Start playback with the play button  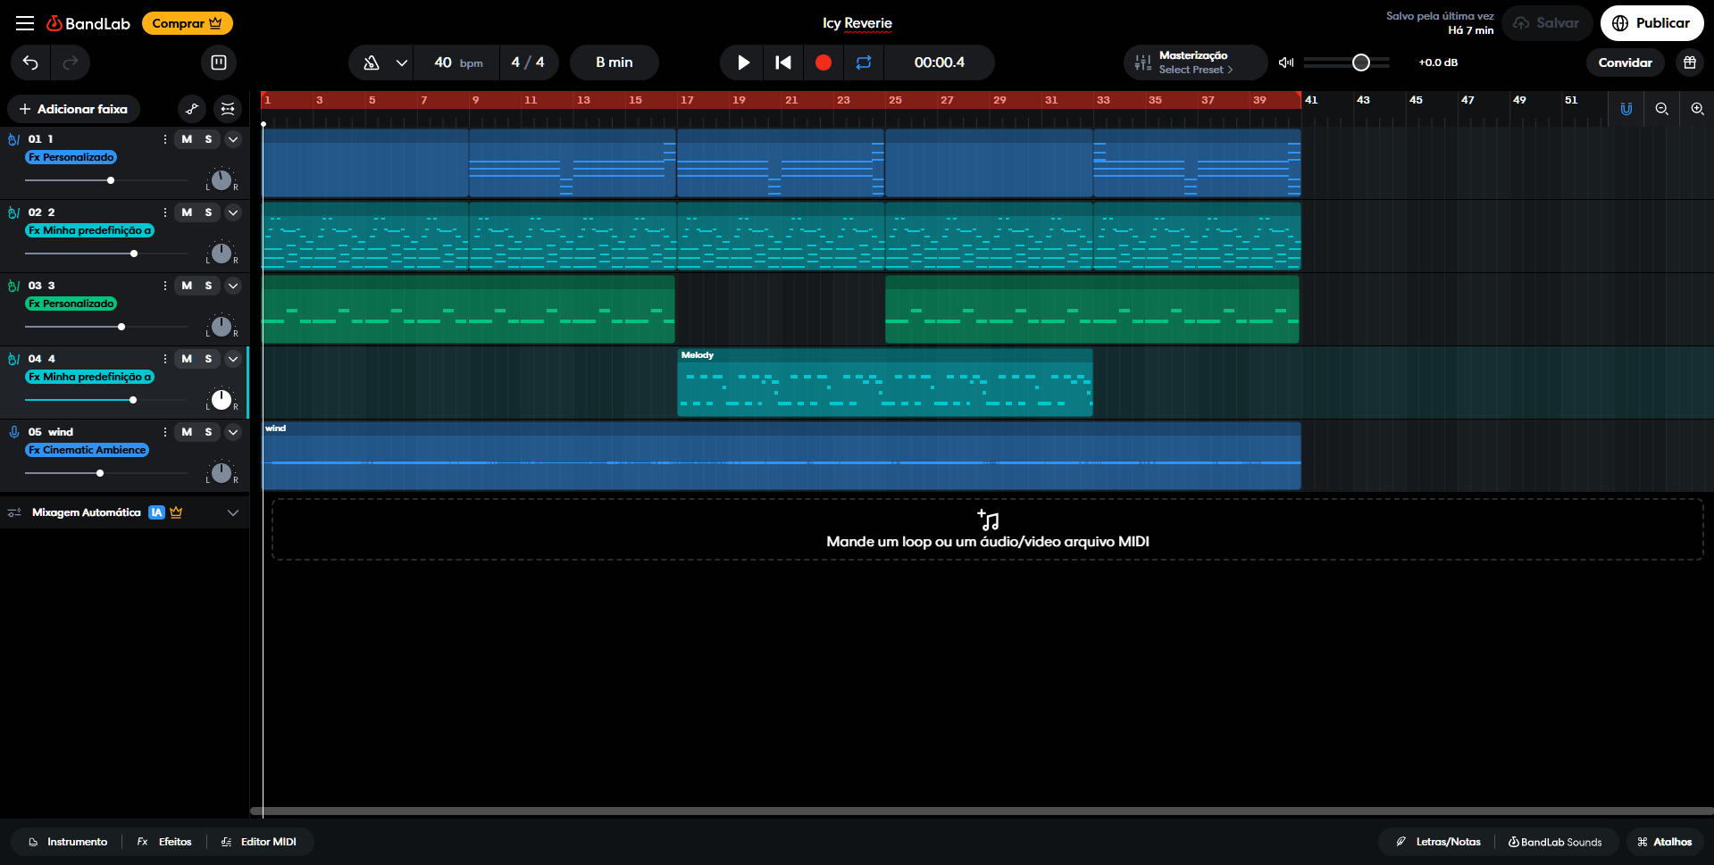pyautogui.click(x=743, y=62)
